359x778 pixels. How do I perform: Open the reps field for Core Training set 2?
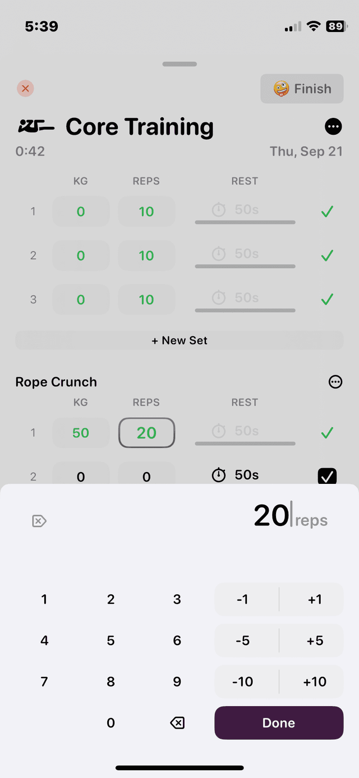(x=146, y=255)
